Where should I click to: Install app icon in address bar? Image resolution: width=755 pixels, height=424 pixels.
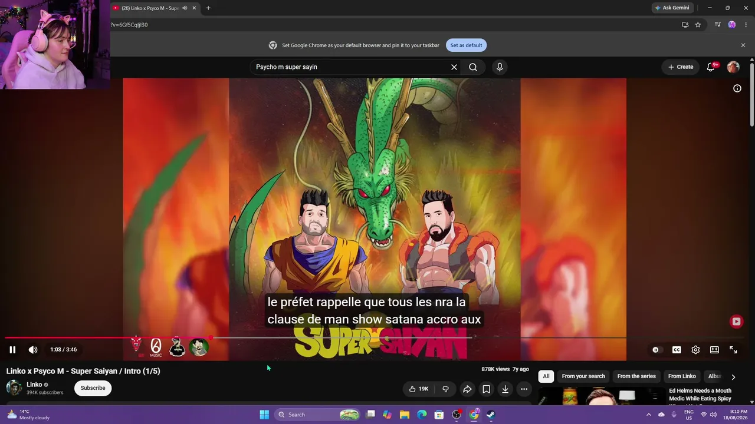pyautogui.click(x=685, y=25)
